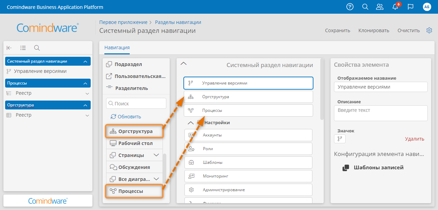The width and height of the screenshot is (438, 210).
Task: Open notifications bell with badge 6
Action: [396, 6]
